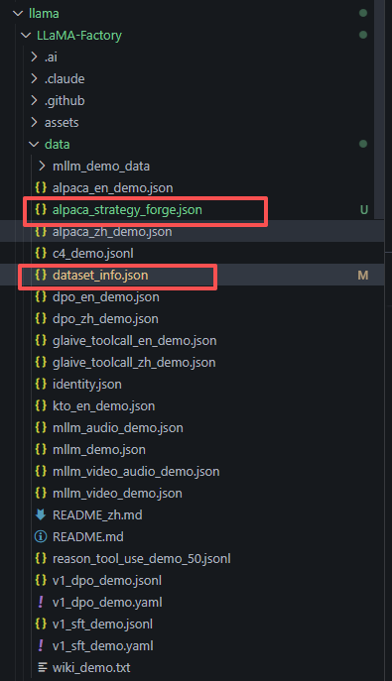Open identity.json file

[x=87, y=384]
